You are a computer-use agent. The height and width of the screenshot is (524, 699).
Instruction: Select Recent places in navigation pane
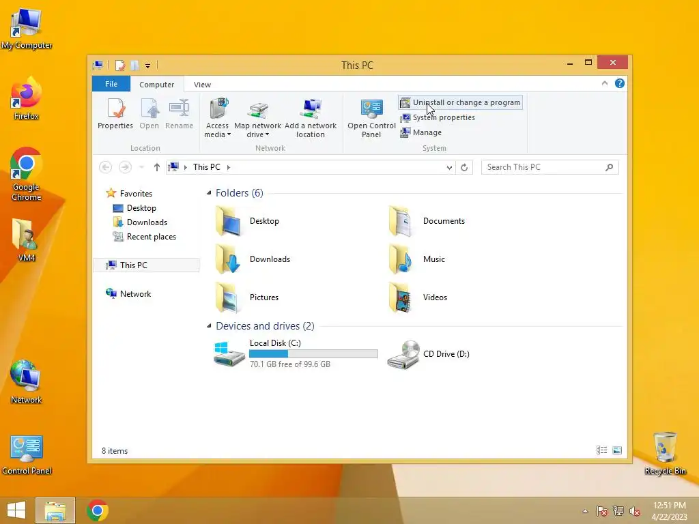[x=145, y=237]
